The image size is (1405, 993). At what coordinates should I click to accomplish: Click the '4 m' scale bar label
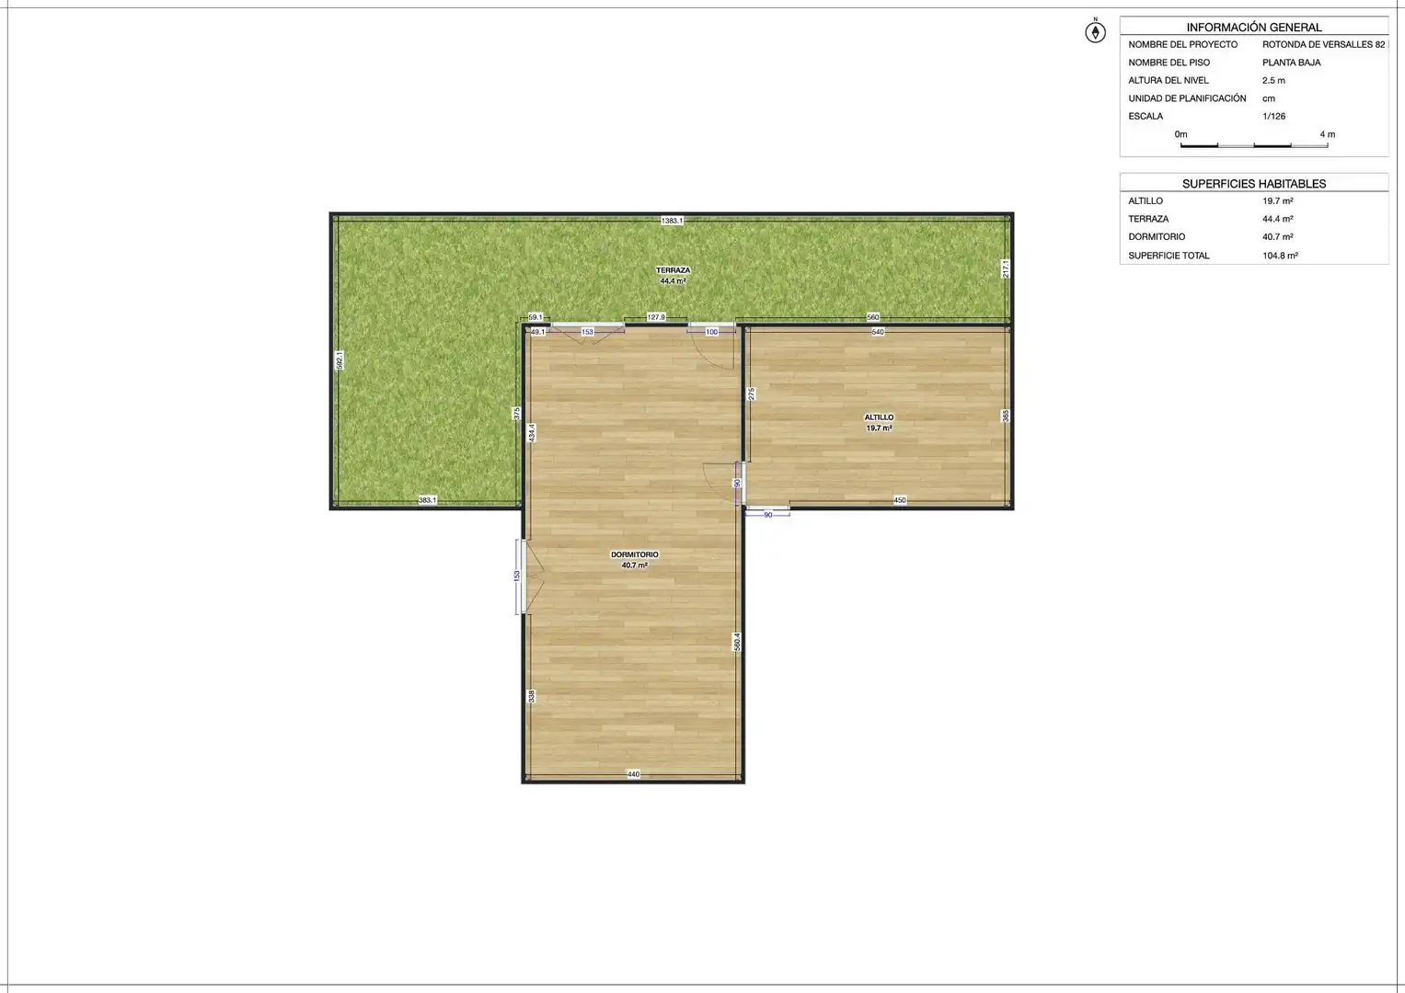(x=1327, y=134)
